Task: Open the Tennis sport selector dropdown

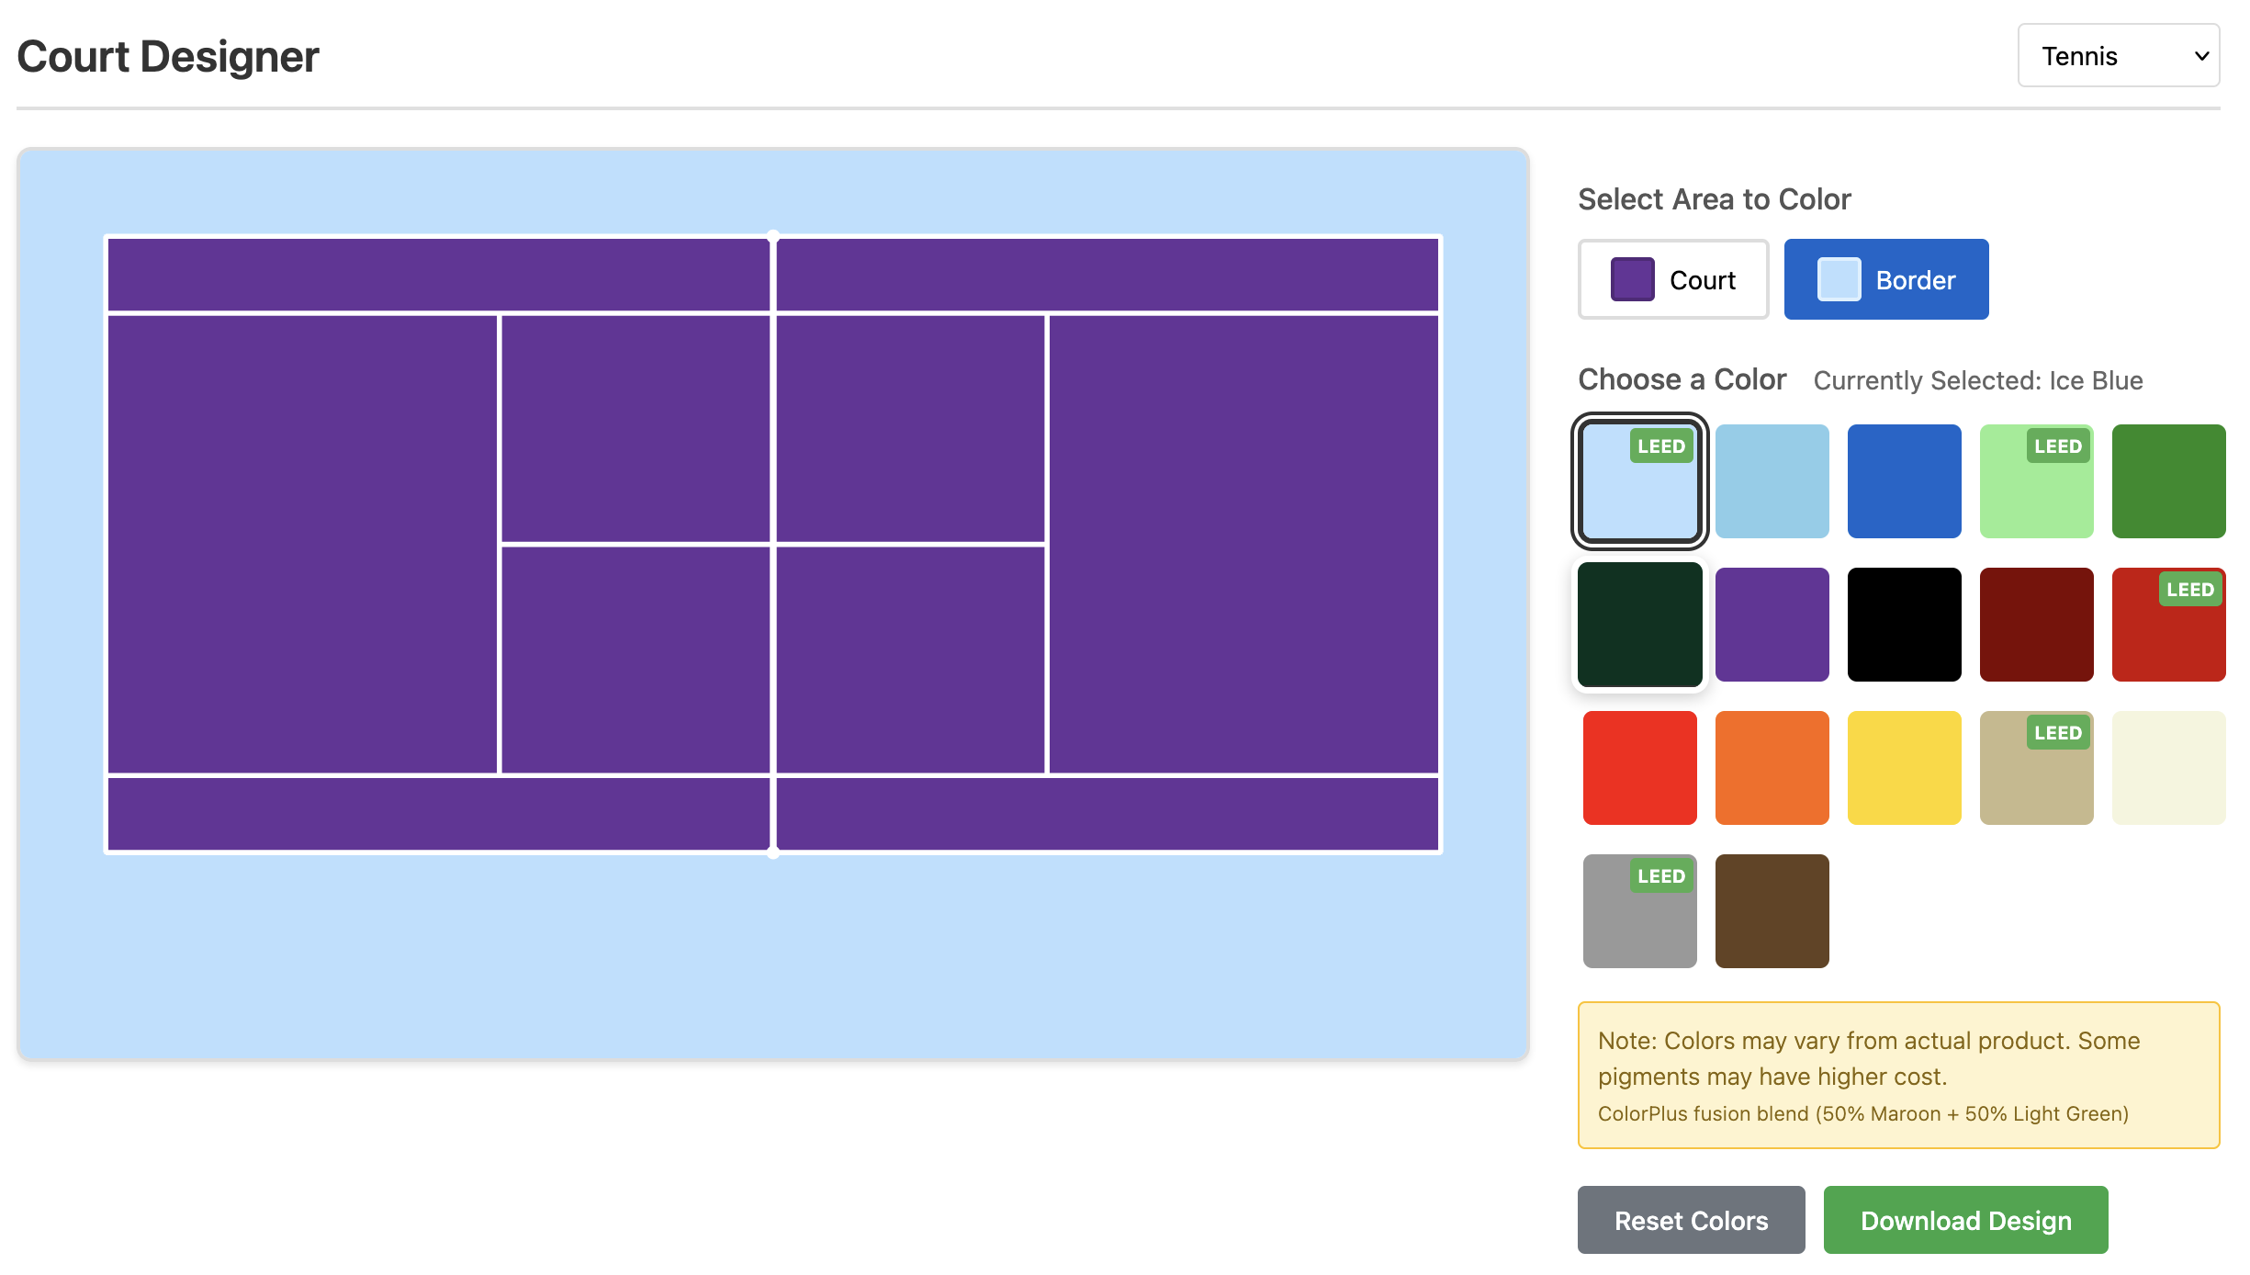Action: pos(2117,55)
